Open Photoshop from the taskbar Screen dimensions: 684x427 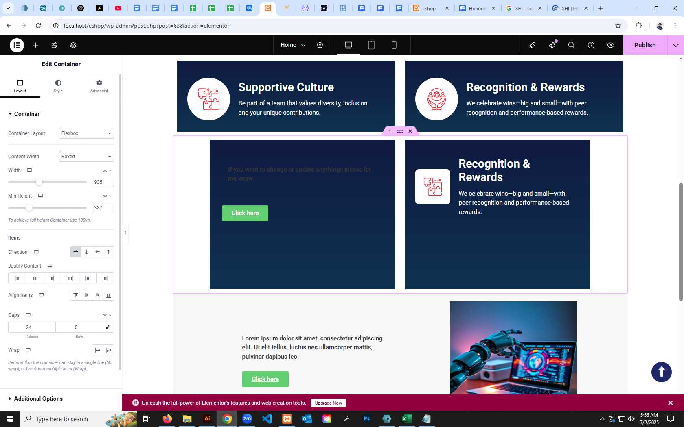(x=367, y=419)
